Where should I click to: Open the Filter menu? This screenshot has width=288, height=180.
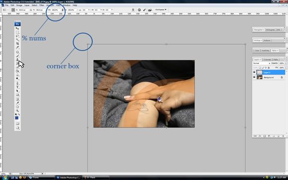[42, 5]
